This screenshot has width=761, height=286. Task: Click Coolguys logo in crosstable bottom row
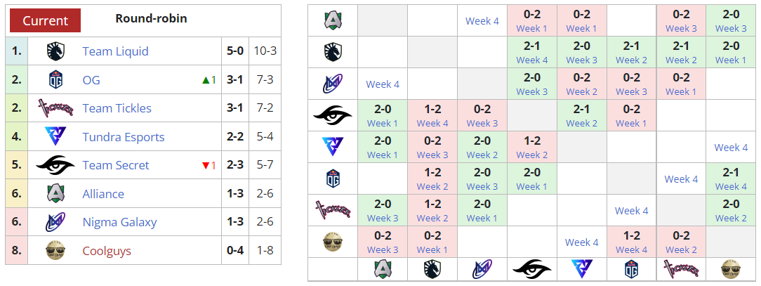coord(729,269)
